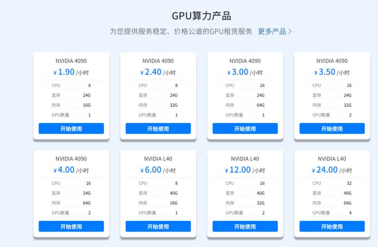The image size is (378, 247).
Task: Select the ¥24.00 price text
Action: coord(325,170)
